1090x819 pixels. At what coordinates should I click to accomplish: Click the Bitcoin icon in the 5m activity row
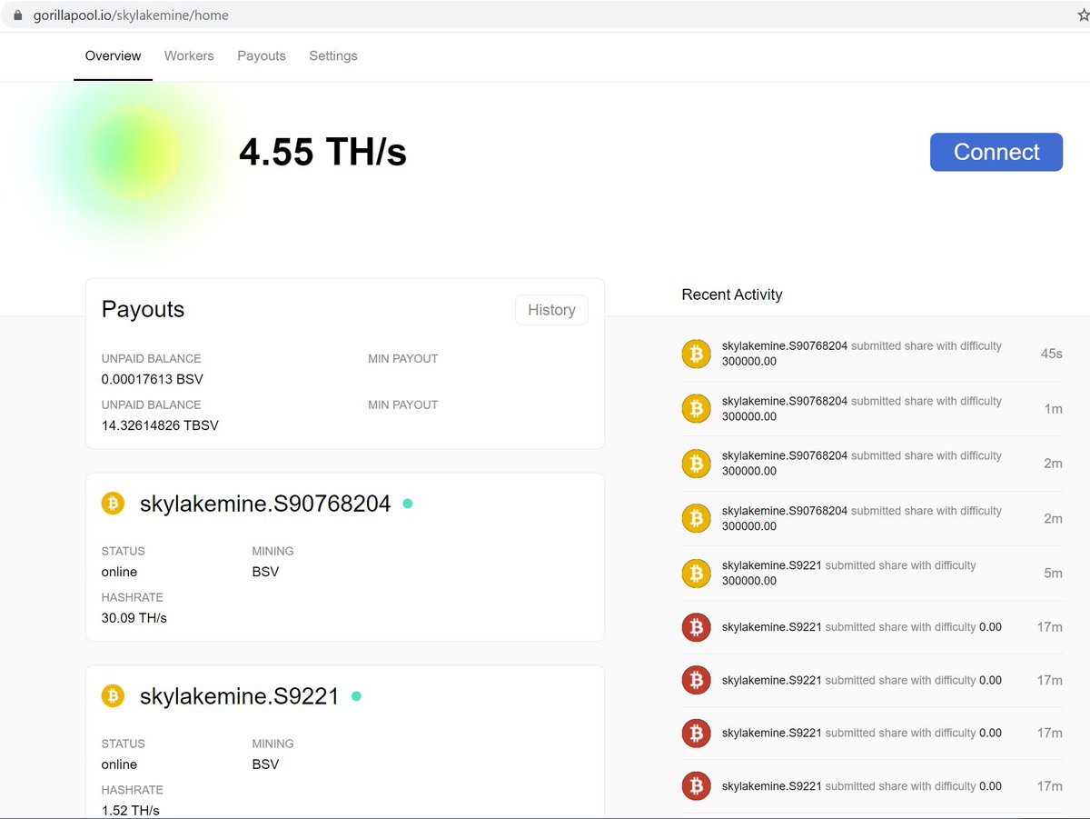[696, 573]
